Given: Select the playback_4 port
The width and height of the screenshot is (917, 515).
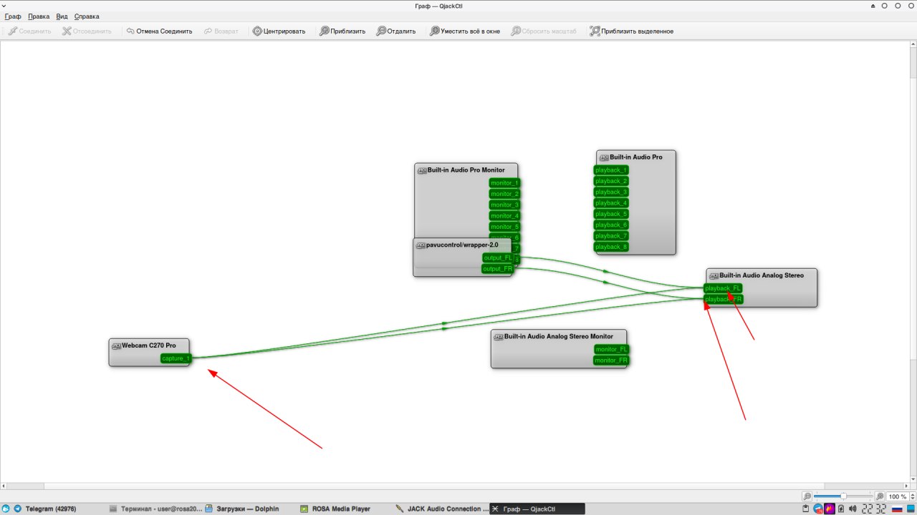Looking at the screenshot, I should pyautogui.click(x=611, y=203).
